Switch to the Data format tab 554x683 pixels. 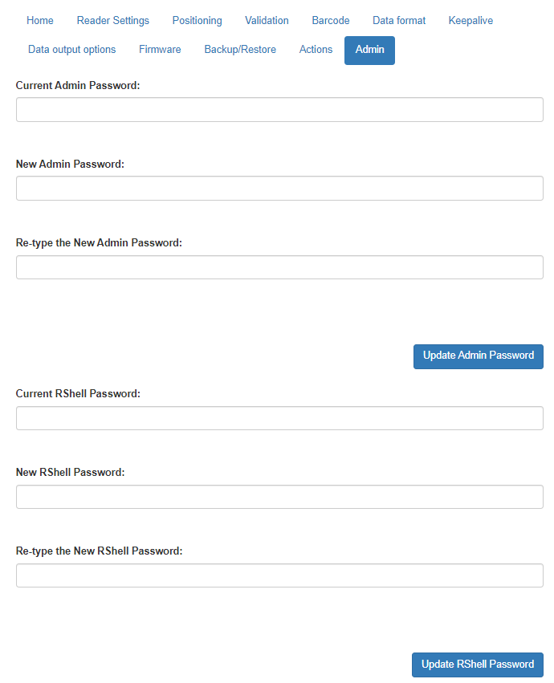click(399, 20)
